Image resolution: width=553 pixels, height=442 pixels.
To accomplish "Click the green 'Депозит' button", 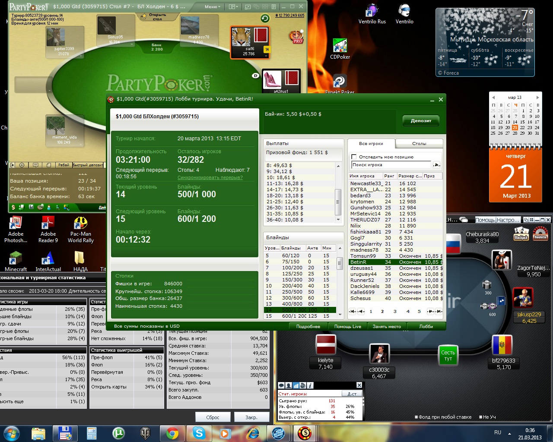I will pyautogui.click(x=421, y=121).
